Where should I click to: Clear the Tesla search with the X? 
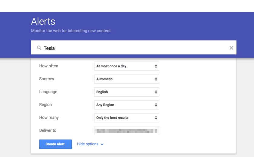231,48
